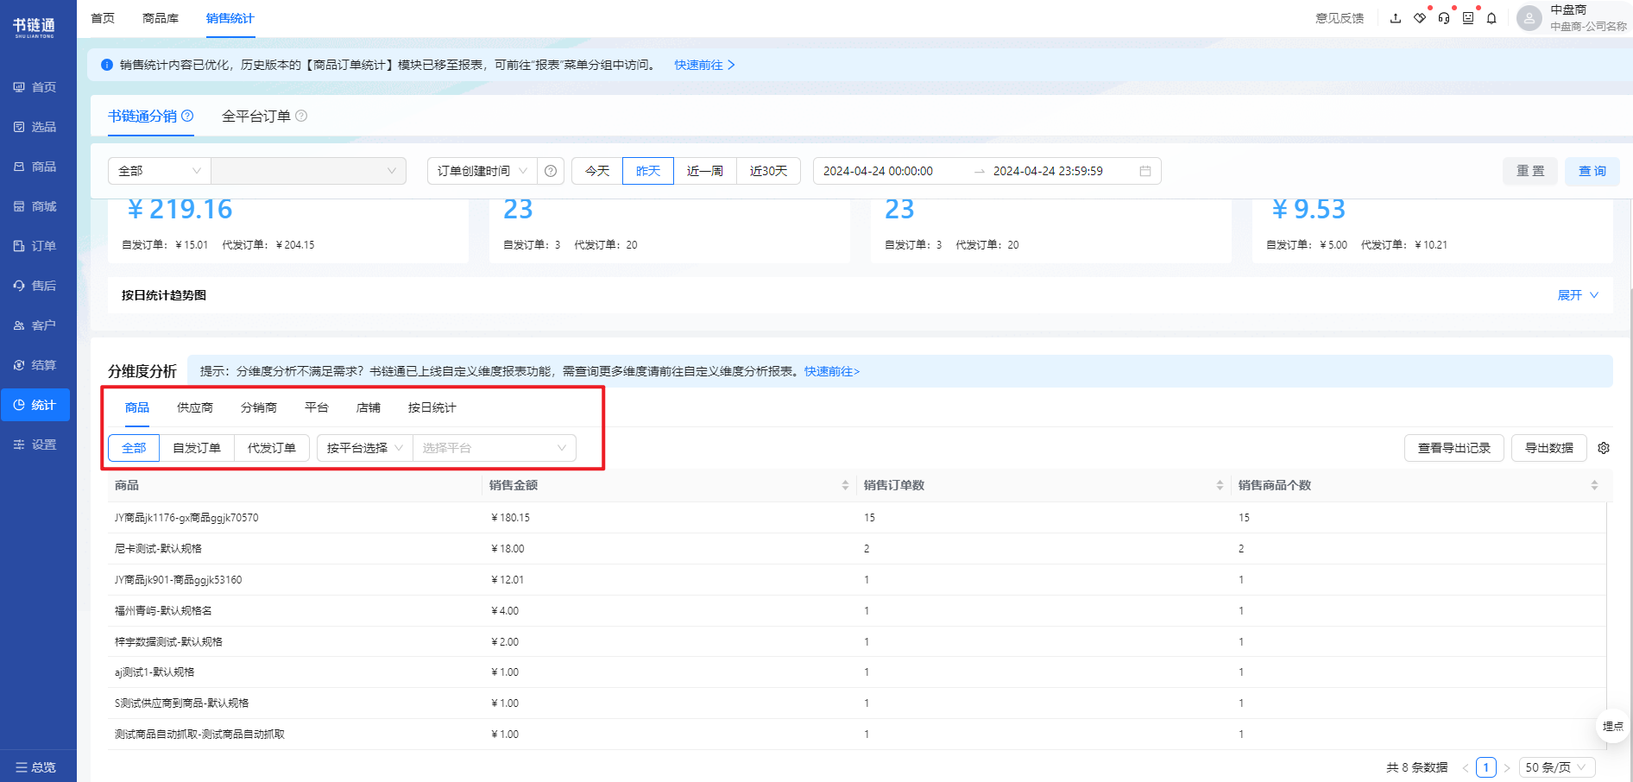
Task: Click 查询 button
Action: point(1592,171)
